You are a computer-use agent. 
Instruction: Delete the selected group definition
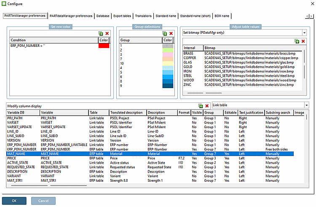click(171, 33)
